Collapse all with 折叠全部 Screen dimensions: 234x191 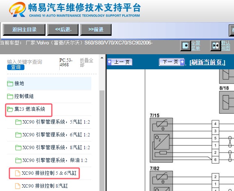[86, 63]
